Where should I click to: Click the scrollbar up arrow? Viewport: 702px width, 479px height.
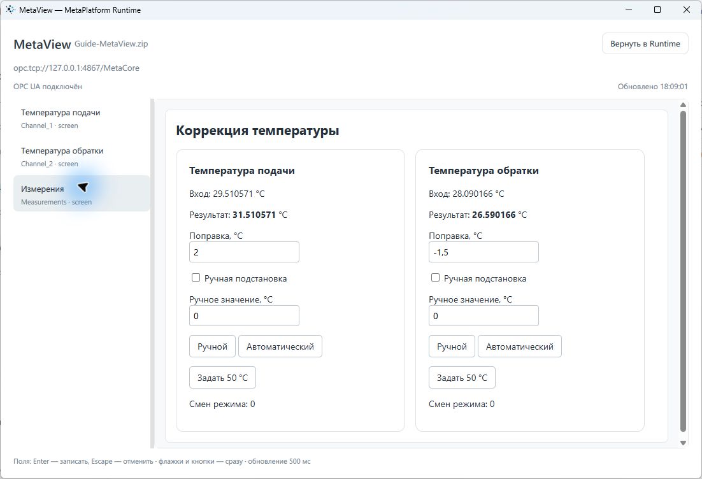coord(683,104)
